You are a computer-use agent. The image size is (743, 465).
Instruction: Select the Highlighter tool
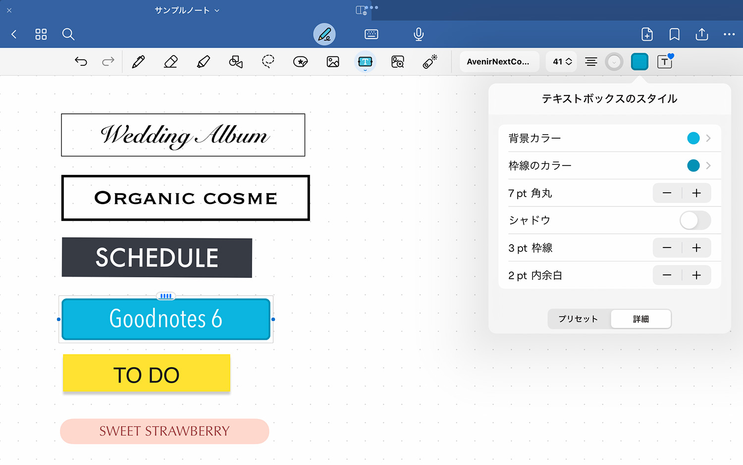pos(203,61)
